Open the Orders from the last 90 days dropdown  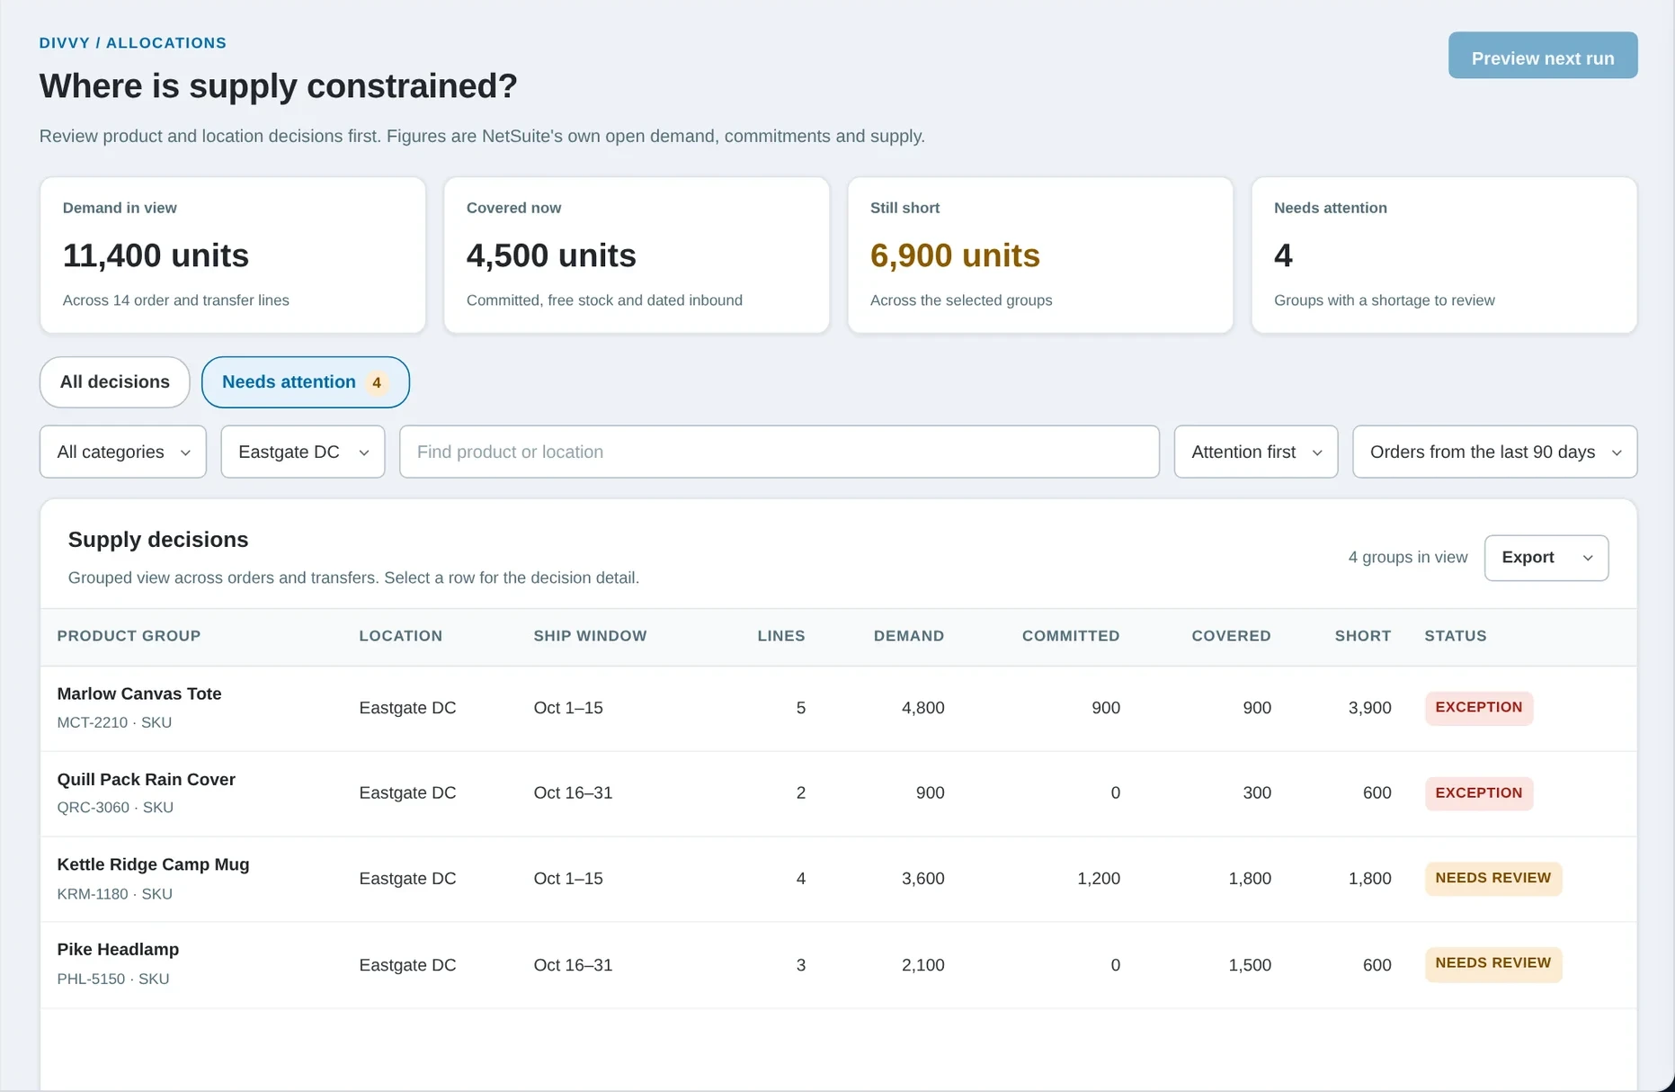1494,452
